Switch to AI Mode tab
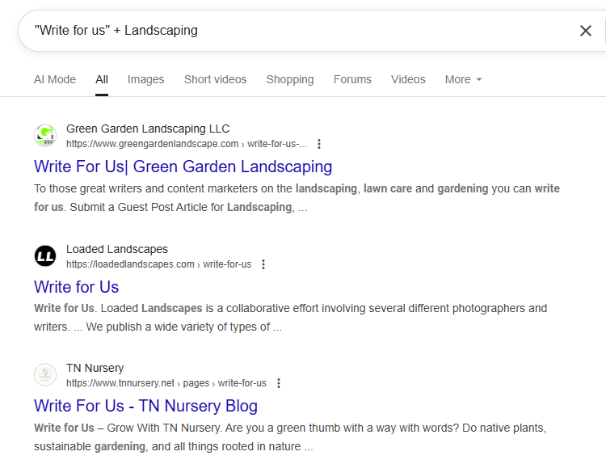 pos(55,79)
